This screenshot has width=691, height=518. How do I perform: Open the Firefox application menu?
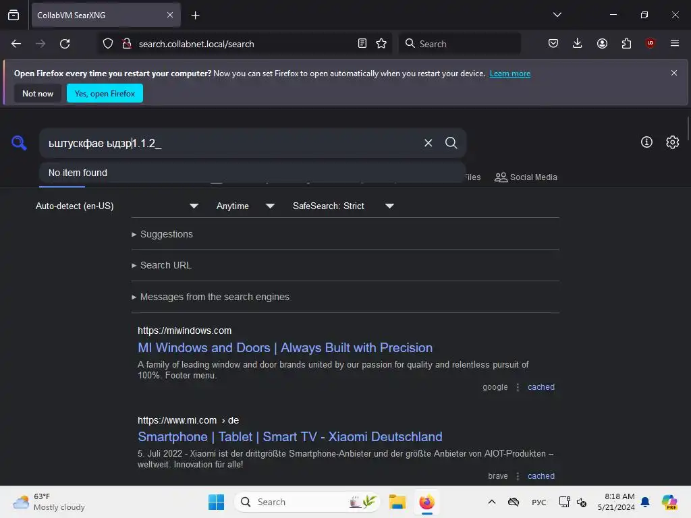pos(675,43)
